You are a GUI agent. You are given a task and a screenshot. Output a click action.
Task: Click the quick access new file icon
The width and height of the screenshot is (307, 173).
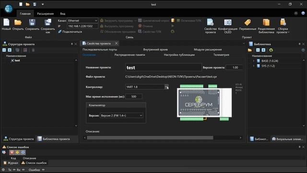21,4
